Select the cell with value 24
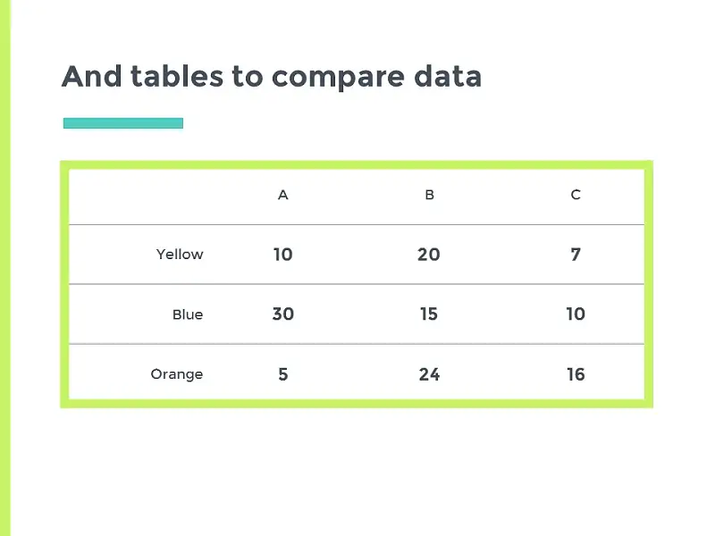 click(x=430, y=374)
